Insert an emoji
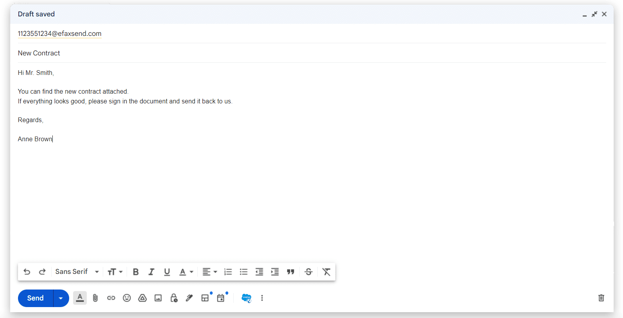The image size is (623, 318). [x=127, y=298]
